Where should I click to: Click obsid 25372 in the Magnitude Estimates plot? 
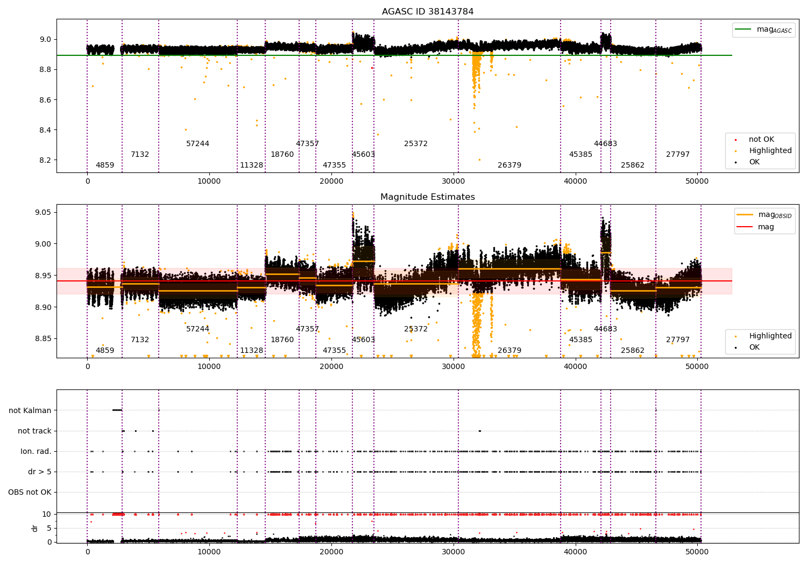point(416,329)
